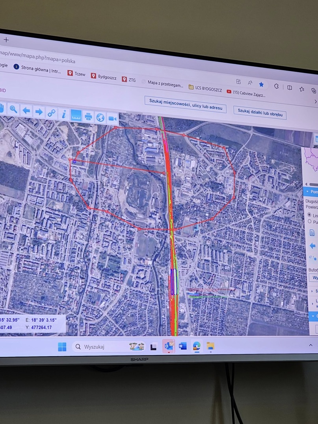Print the map with printer icon
Image resolution: width=318 pixels, height=424 pixels.
88,117
